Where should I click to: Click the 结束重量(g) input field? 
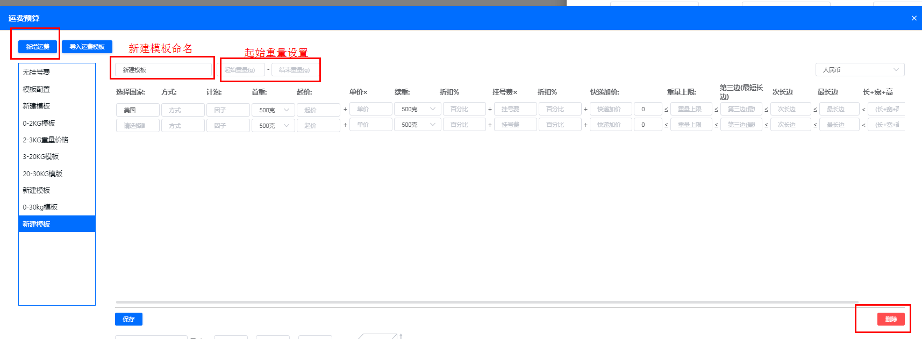295,70
